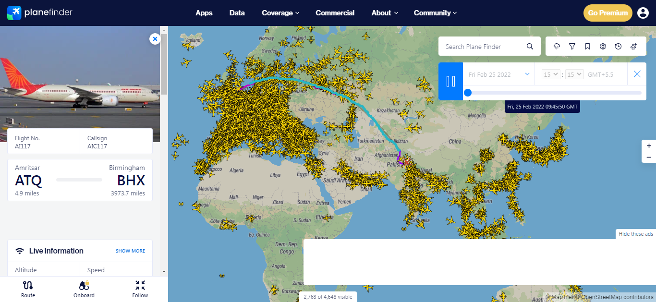Open the hours dropdown showing 15

pos(550,74)
